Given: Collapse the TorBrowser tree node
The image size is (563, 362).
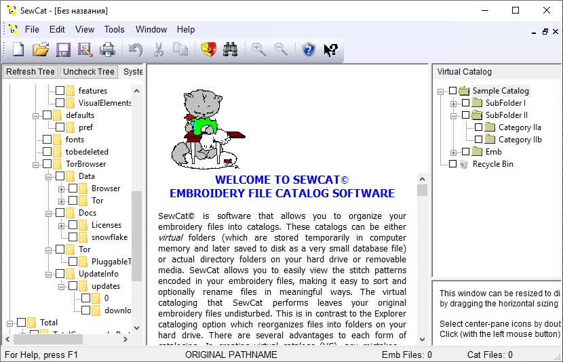Looking at the screenshot, I should 35,165.
